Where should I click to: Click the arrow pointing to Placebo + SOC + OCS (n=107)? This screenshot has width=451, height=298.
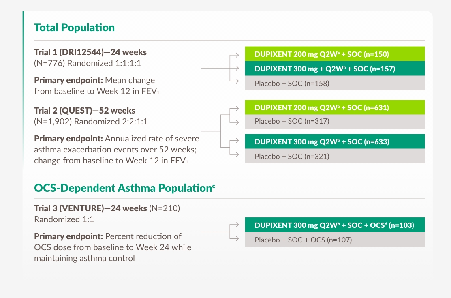click(234, 239)
